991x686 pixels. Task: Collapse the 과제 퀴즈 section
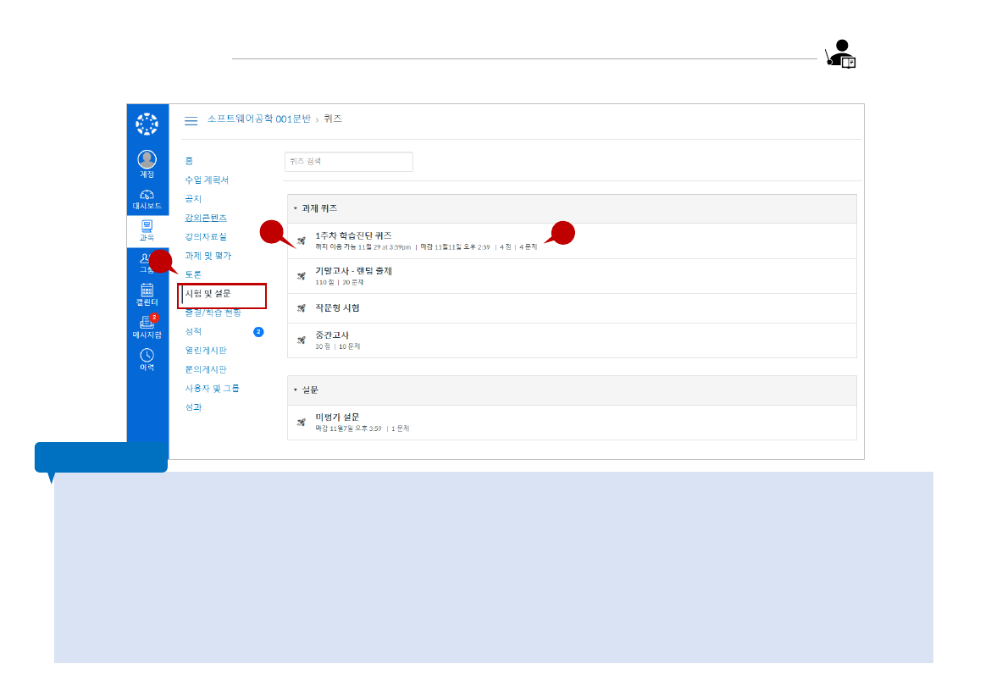(x=296, y=208)
